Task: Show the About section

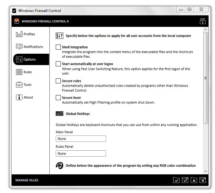Action: pos(25,97)
